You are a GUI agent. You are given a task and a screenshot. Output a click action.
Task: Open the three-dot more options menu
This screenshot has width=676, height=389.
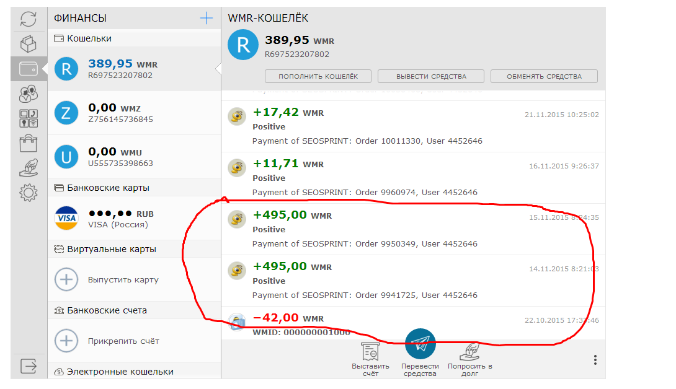[x=595, y=360]
